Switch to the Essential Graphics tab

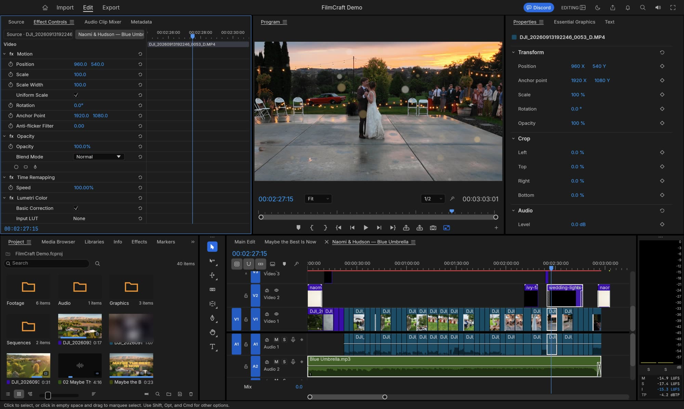point(574,22)
